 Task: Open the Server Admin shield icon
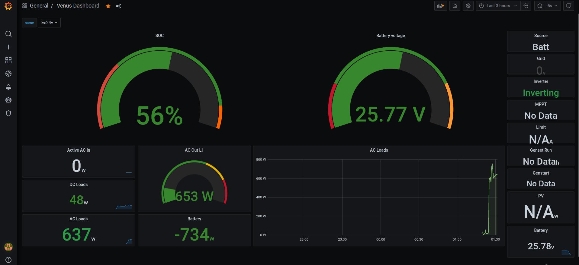[8, 113]
